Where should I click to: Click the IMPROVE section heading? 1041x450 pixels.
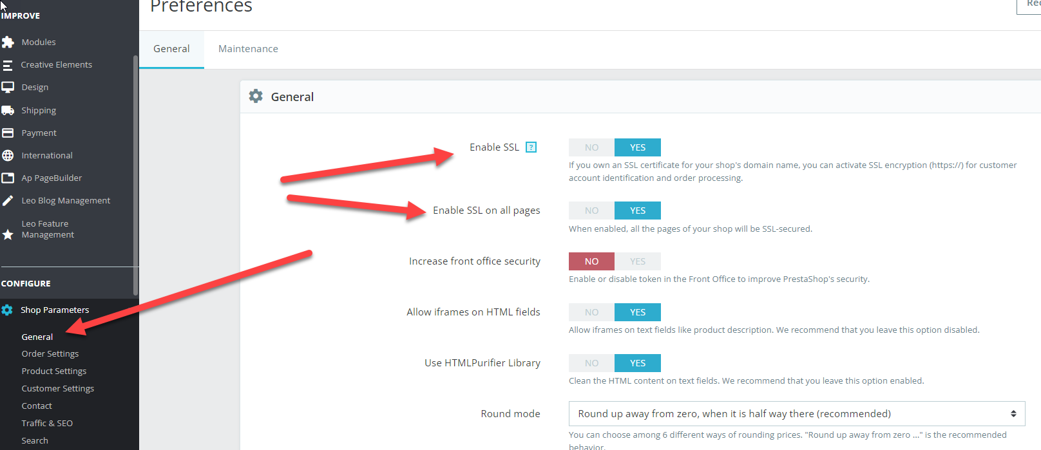tap(21, 15)
